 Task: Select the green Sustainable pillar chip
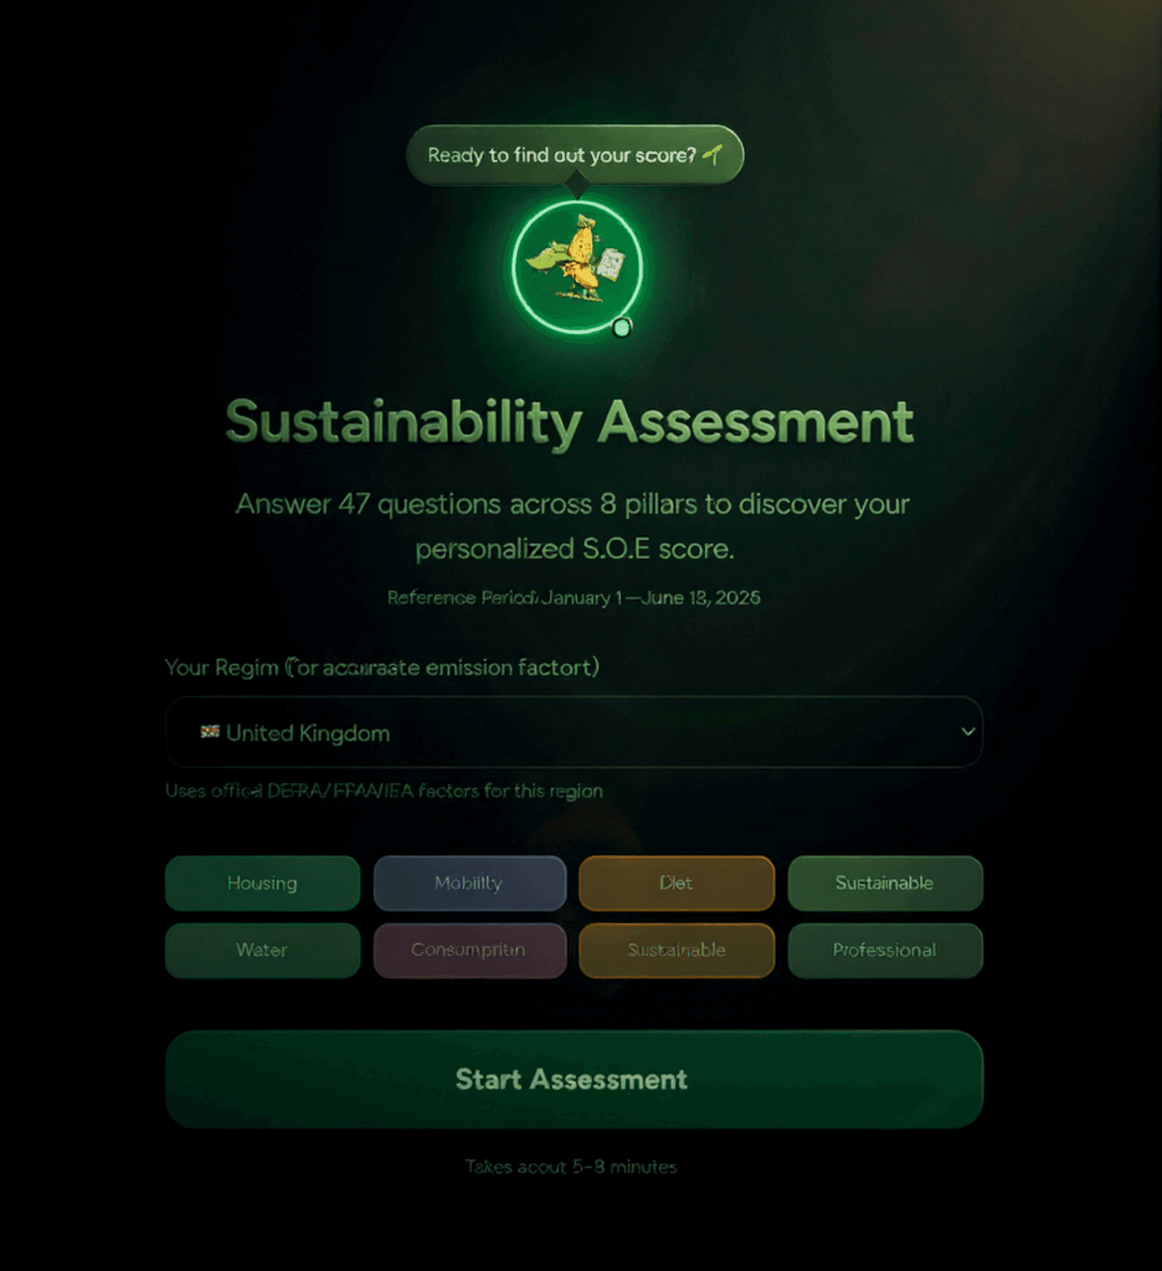coord(885,883)
